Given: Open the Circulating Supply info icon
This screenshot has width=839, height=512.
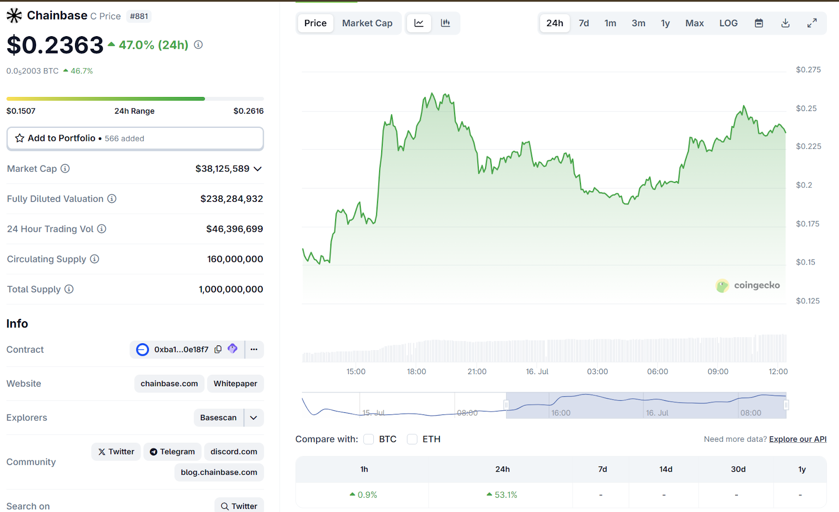Looking at the screenshot, I should [94, 259].
